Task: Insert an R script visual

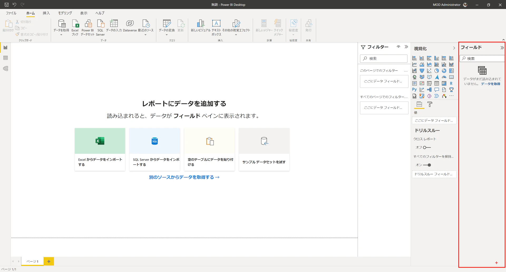Action: pos(451,83)
